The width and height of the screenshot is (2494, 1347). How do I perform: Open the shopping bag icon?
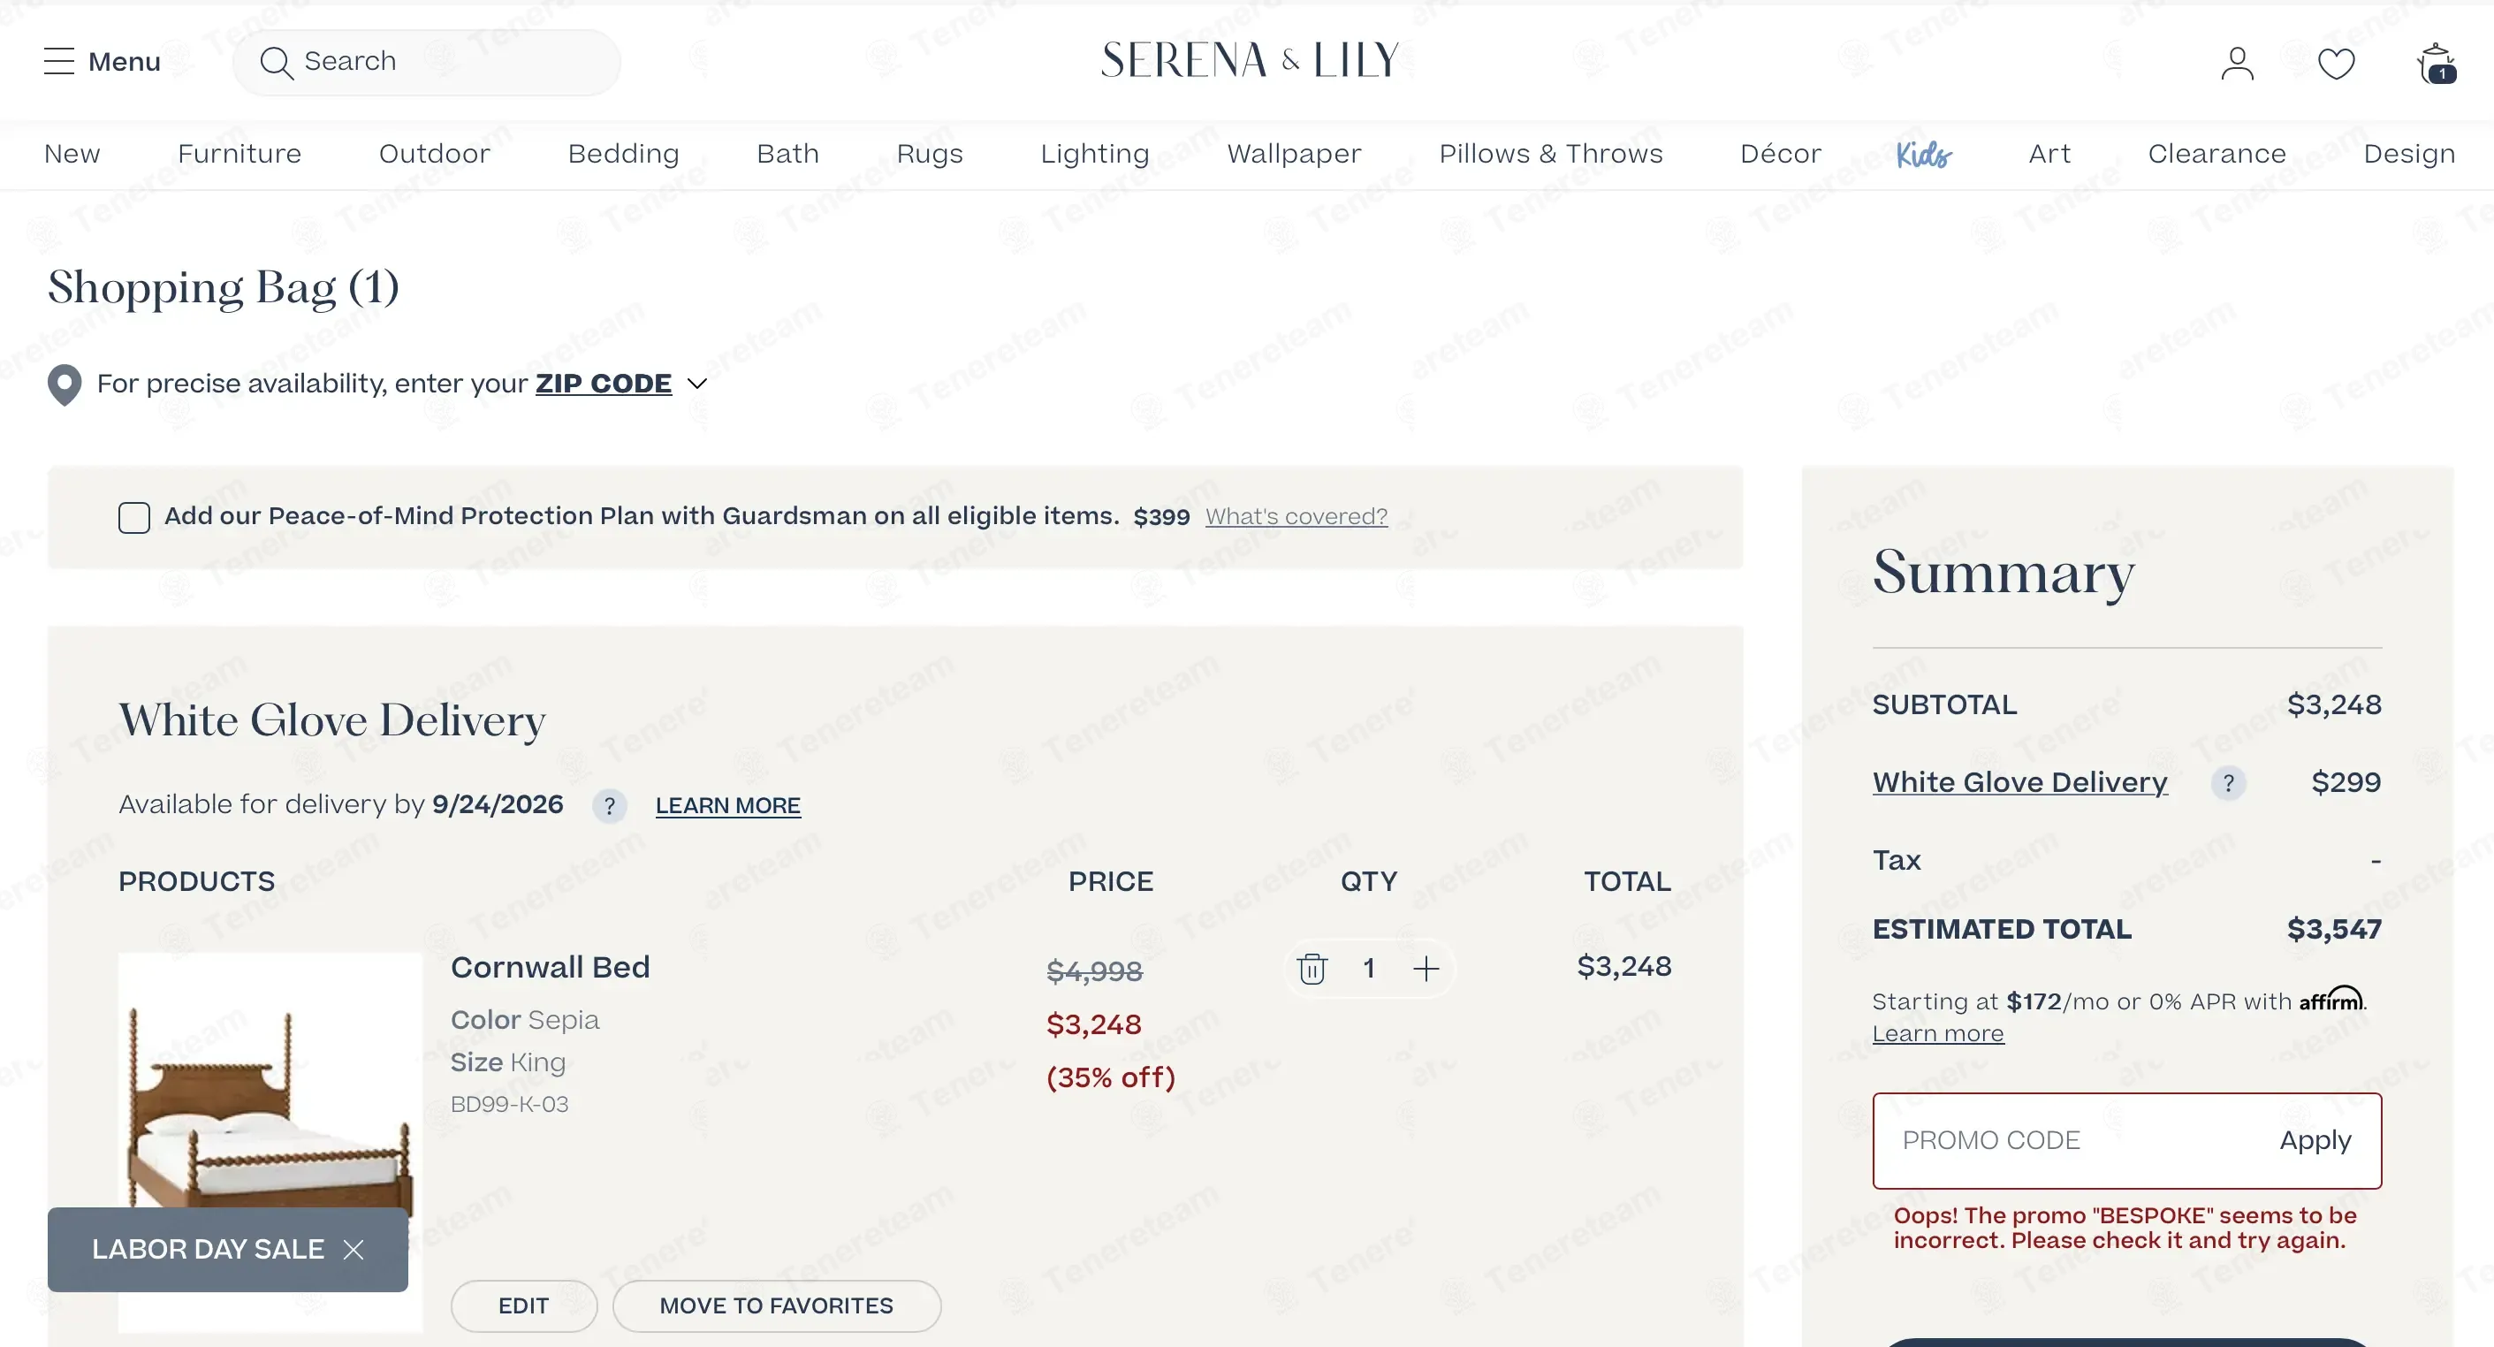2436,64
